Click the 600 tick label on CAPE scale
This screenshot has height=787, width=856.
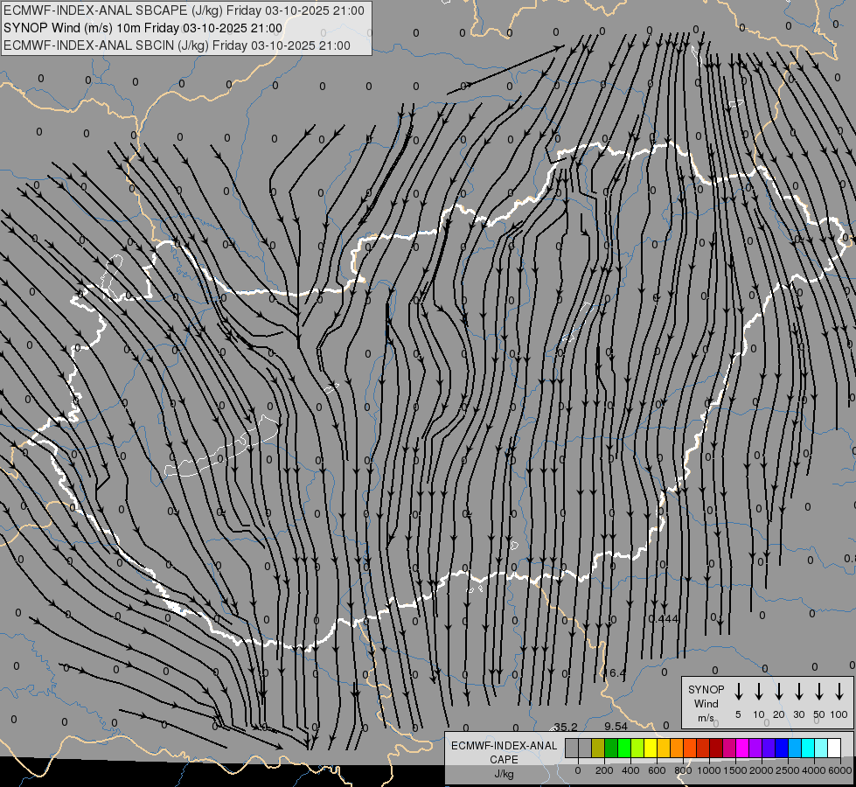click(x=657, y=770)
